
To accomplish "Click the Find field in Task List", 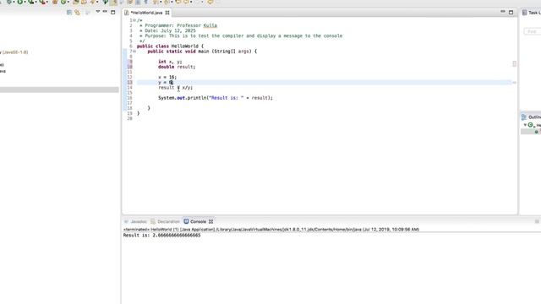I will pyautogui.click(x=533, y=31).
